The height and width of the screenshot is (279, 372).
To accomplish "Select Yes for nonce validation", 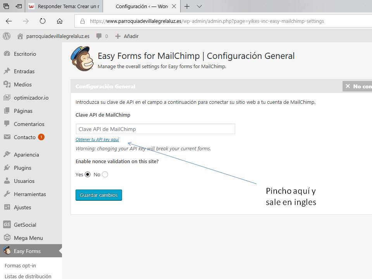I will point(88,174).
